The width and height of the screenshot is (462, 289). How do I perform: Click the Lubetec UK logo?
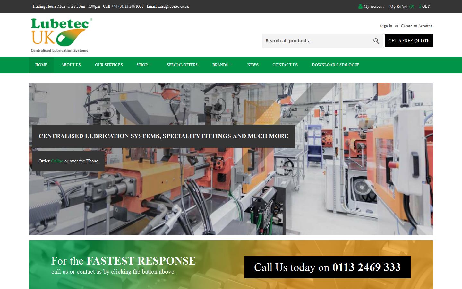[61, 35]
